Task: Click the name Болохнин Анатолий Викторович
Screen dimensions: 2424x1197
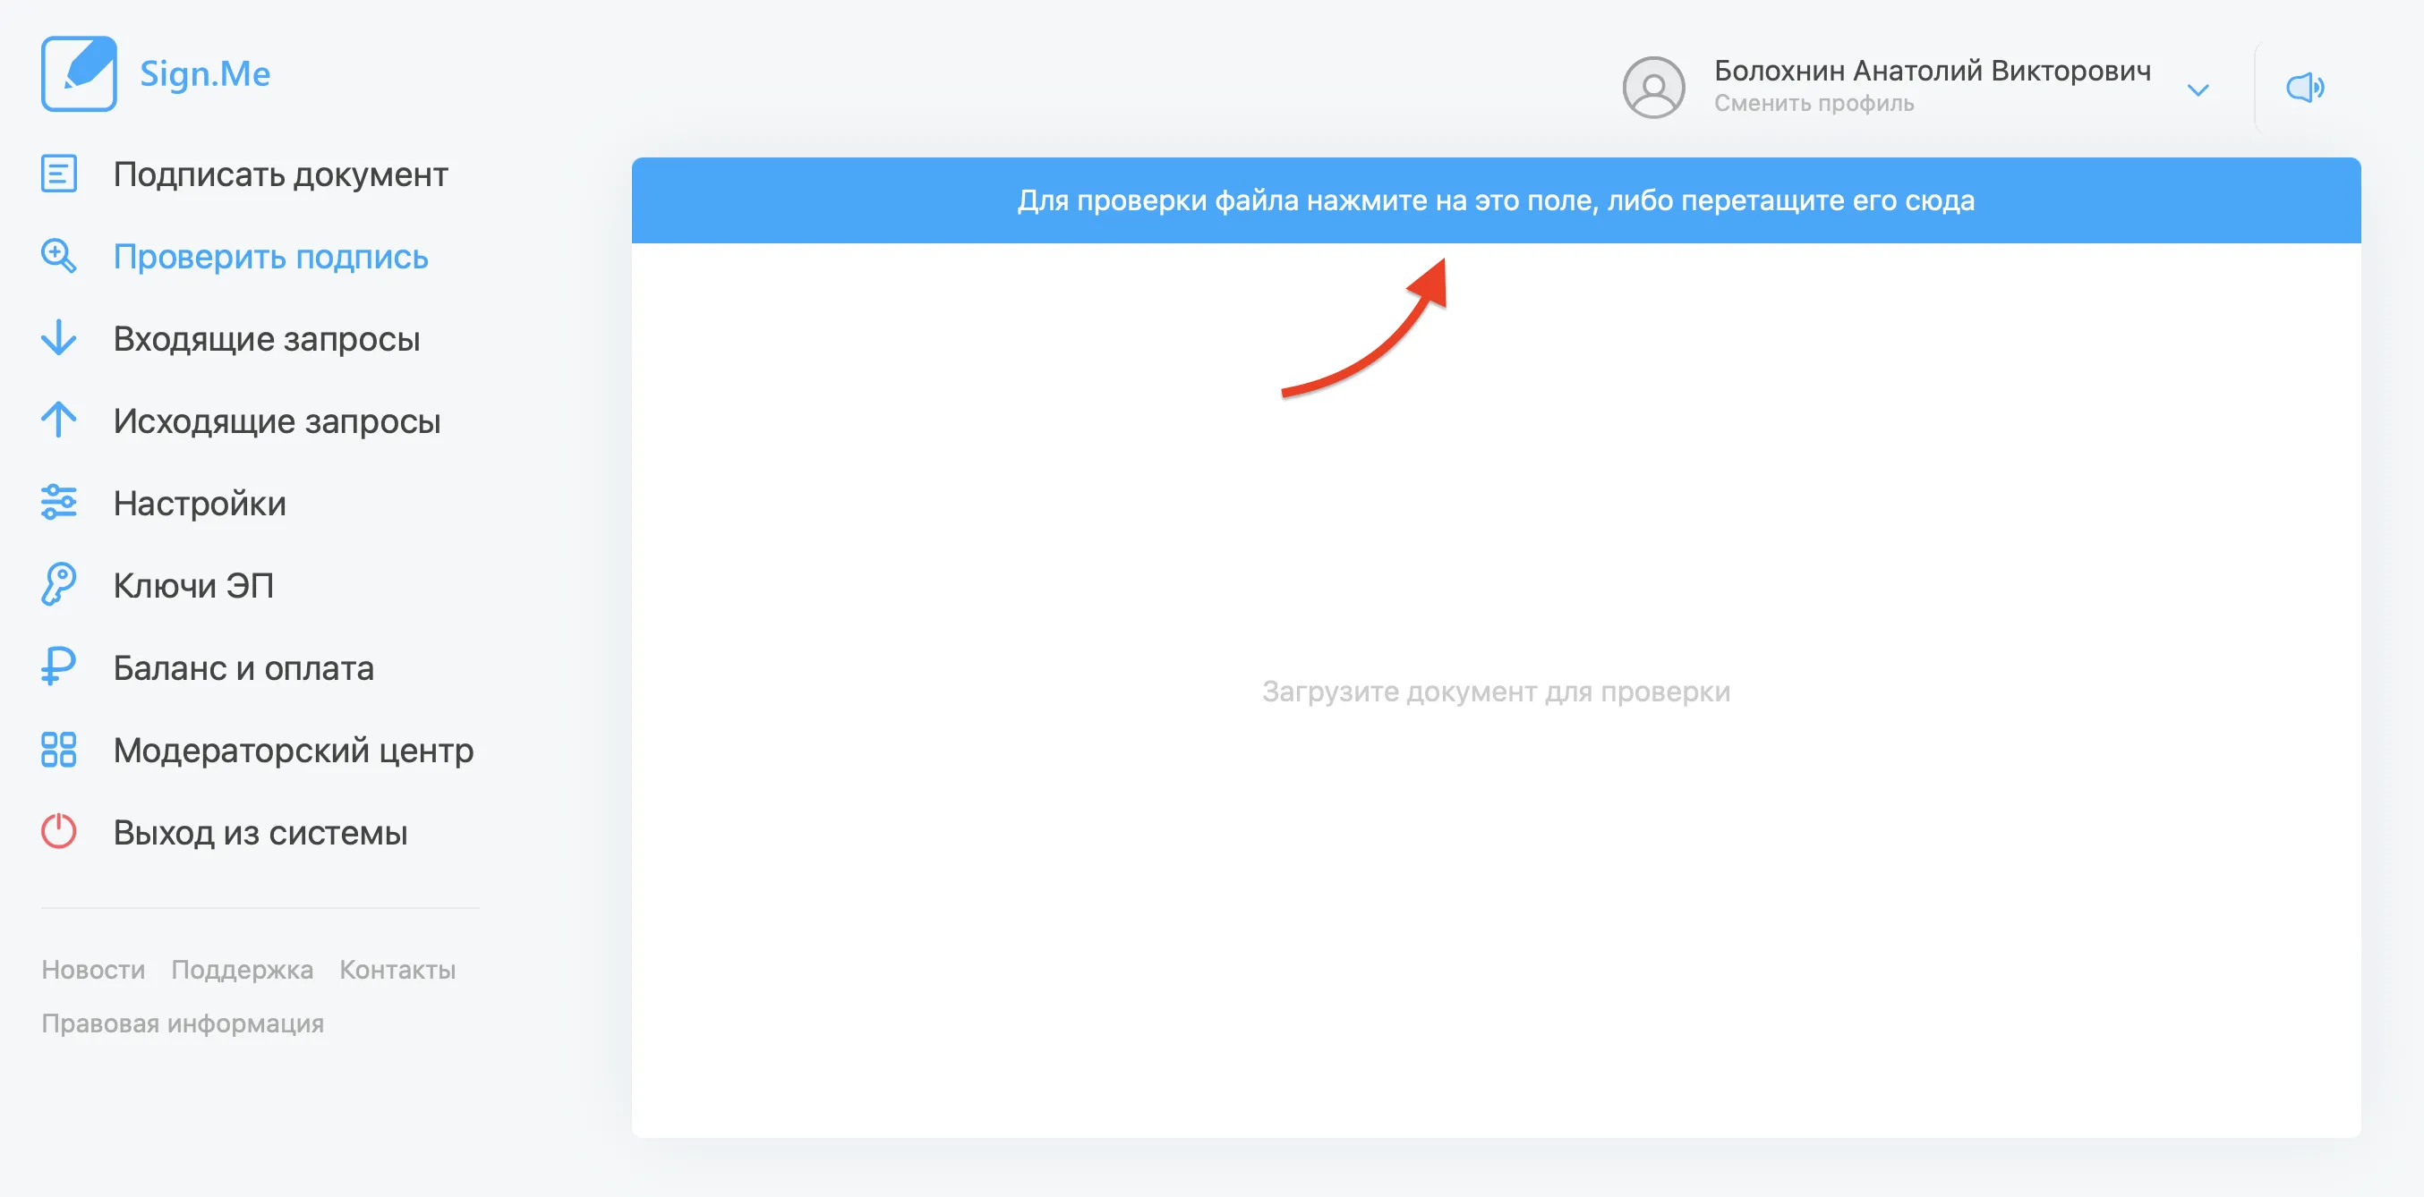Action: pos(1932,71)
